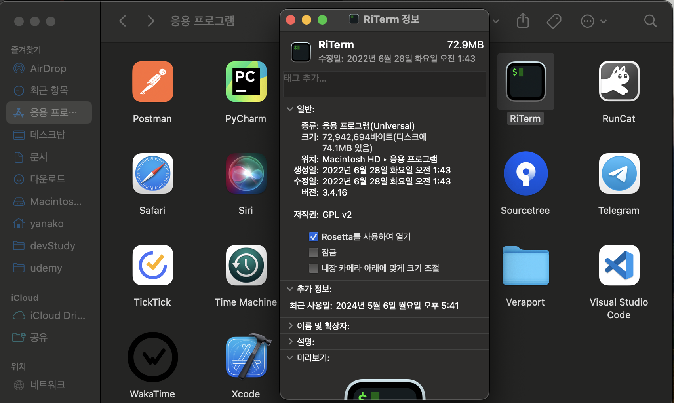Select the Safari app icon
674x403 pixels.
[x=152, y=173]
